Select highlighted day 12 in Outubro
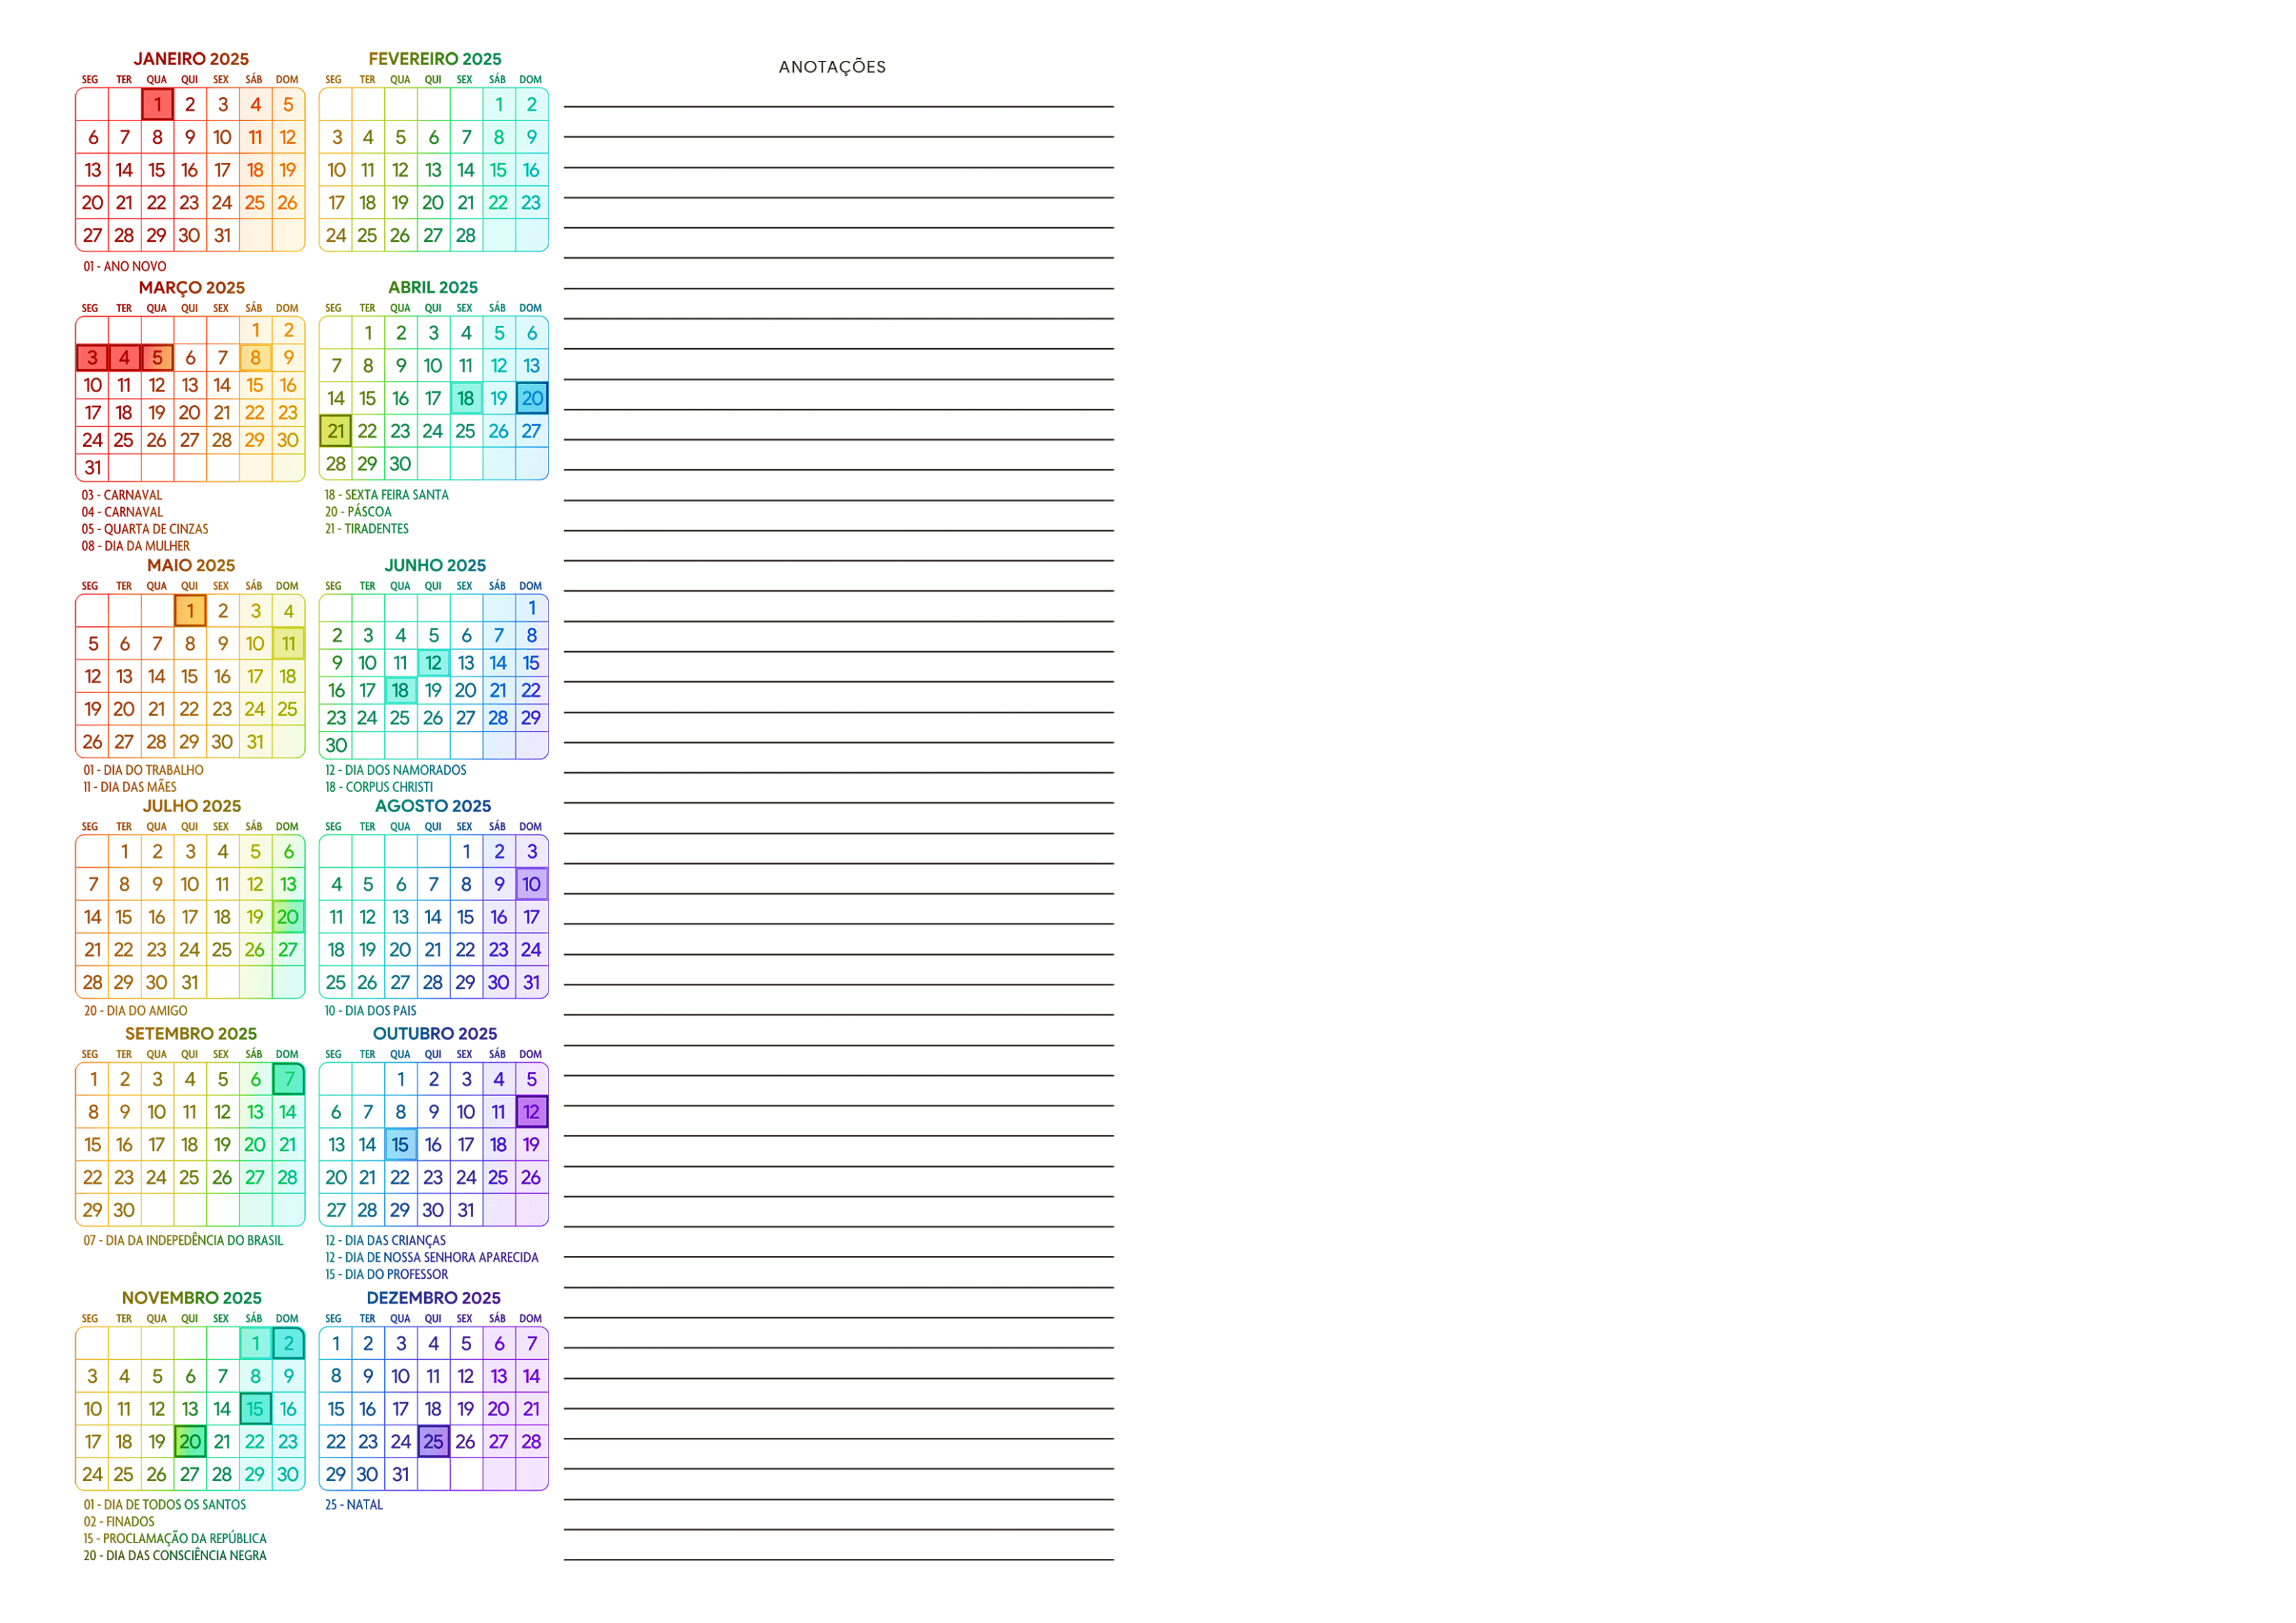The width and height of the screenshot is (2296, 1623). click(x=532, y=1112)
